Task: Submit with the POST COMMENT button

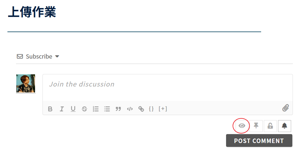Action: tap(259, 141)
